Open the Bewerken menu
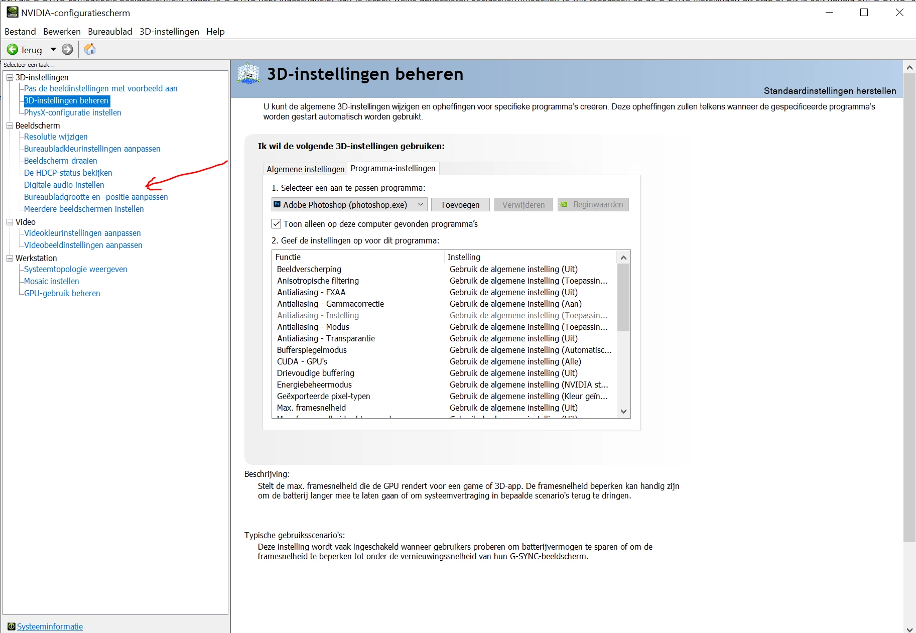This screenshot has width=916, height=633. click(62, 32)
